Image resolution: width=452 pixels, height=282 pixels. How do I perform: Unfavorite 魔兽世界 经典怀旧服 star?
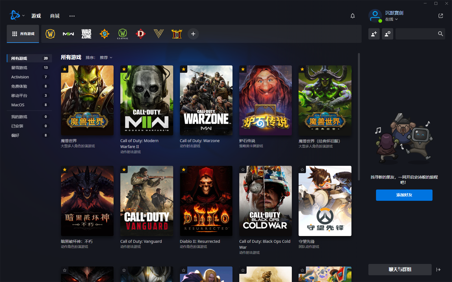click(302, 69)
